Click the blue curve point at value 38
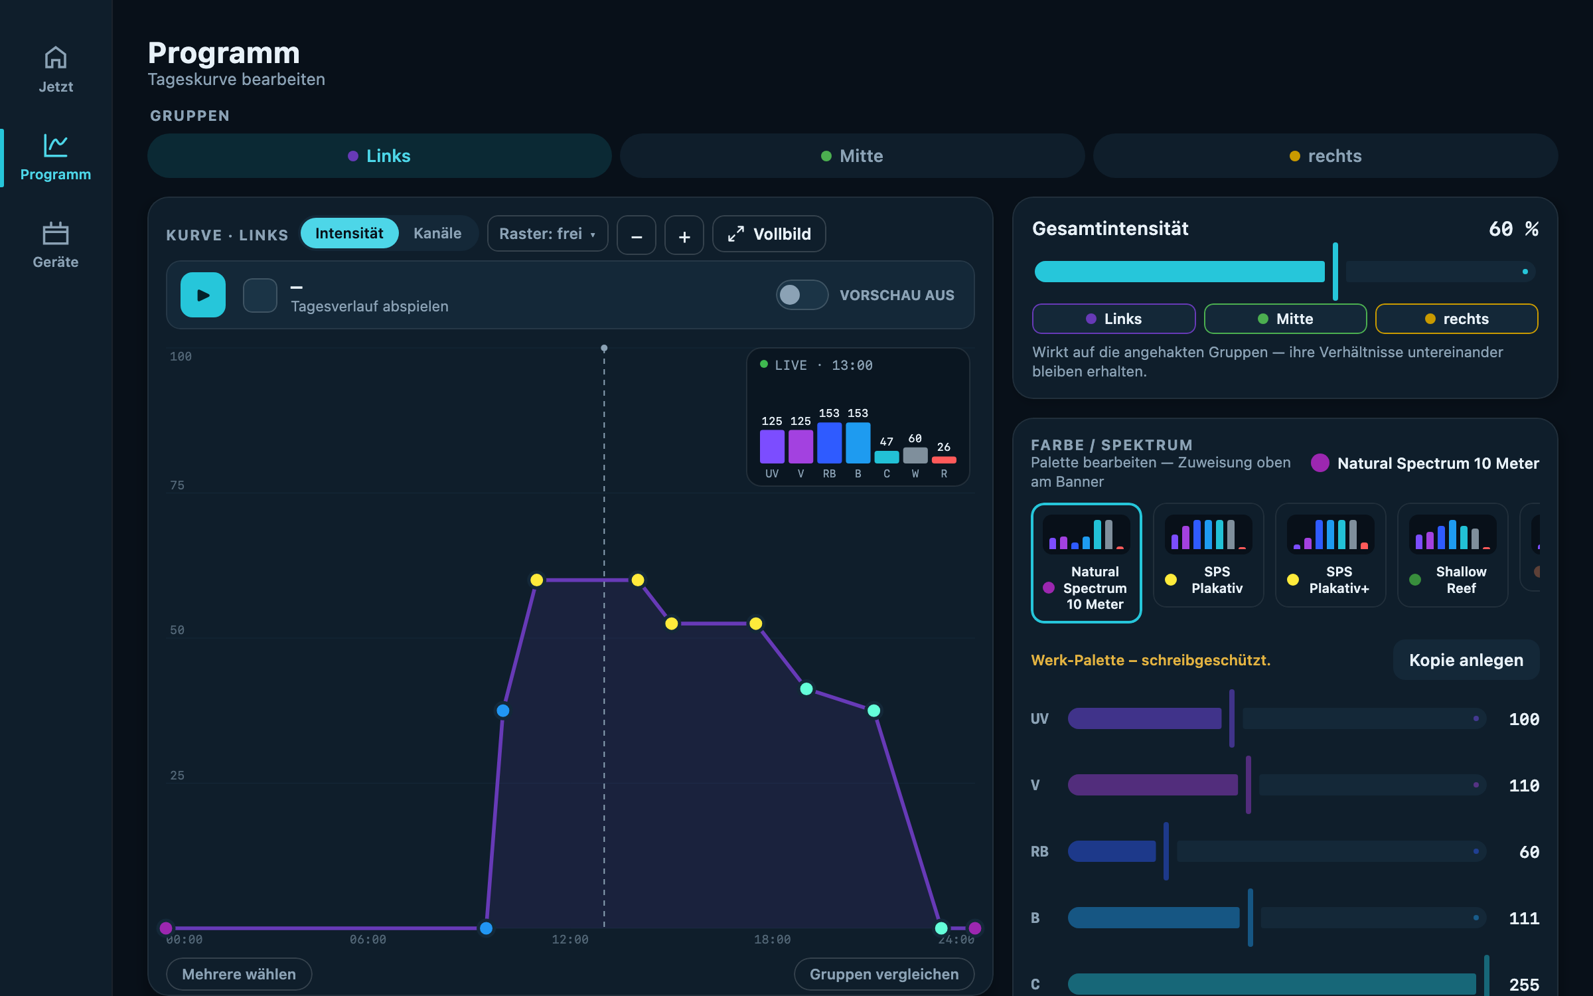Viewport: 1593px width, 996px height. coord(503,710)
